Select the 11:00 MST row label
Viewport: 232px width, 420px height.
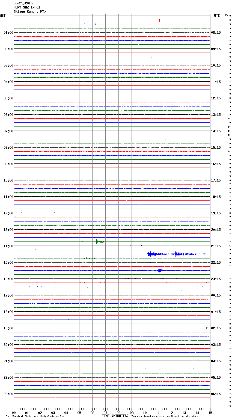coord(8,197)
